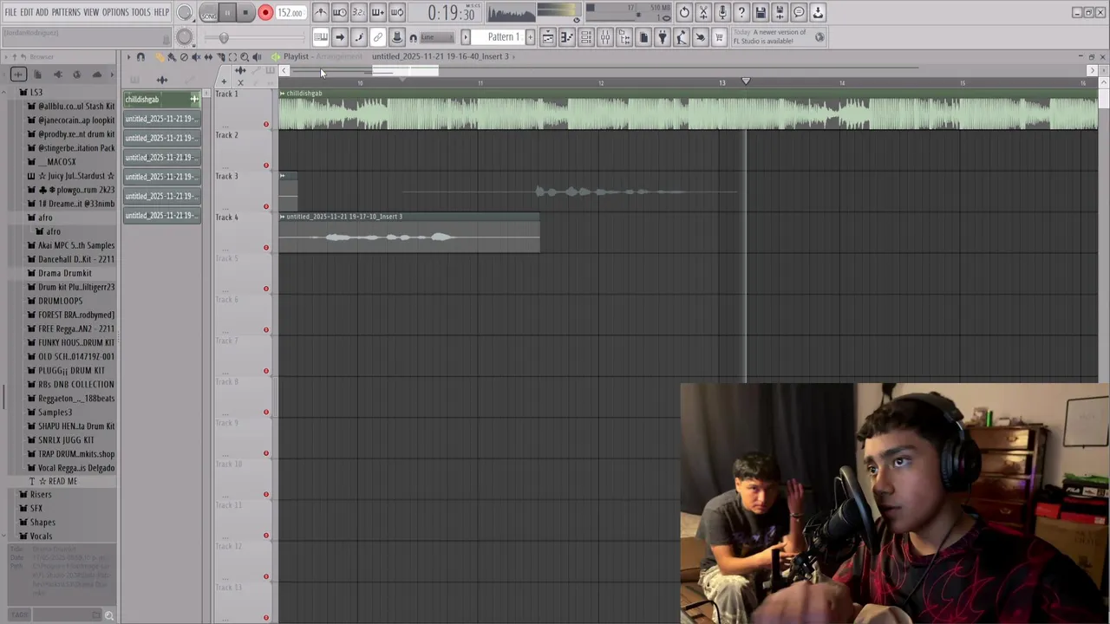The height and width of the screenshot is (624, 1110).
Task: Open the main snap Line dropdown
Action: (437, 37)
